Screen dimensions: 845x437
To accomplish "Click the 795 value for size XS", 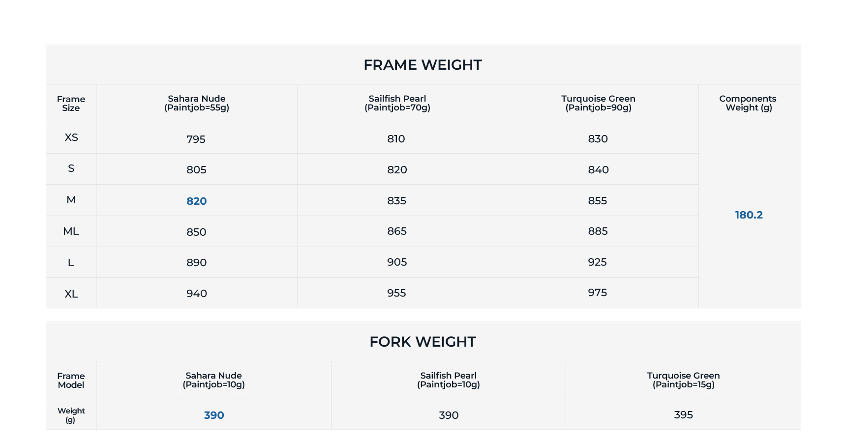I will [196, 139].
